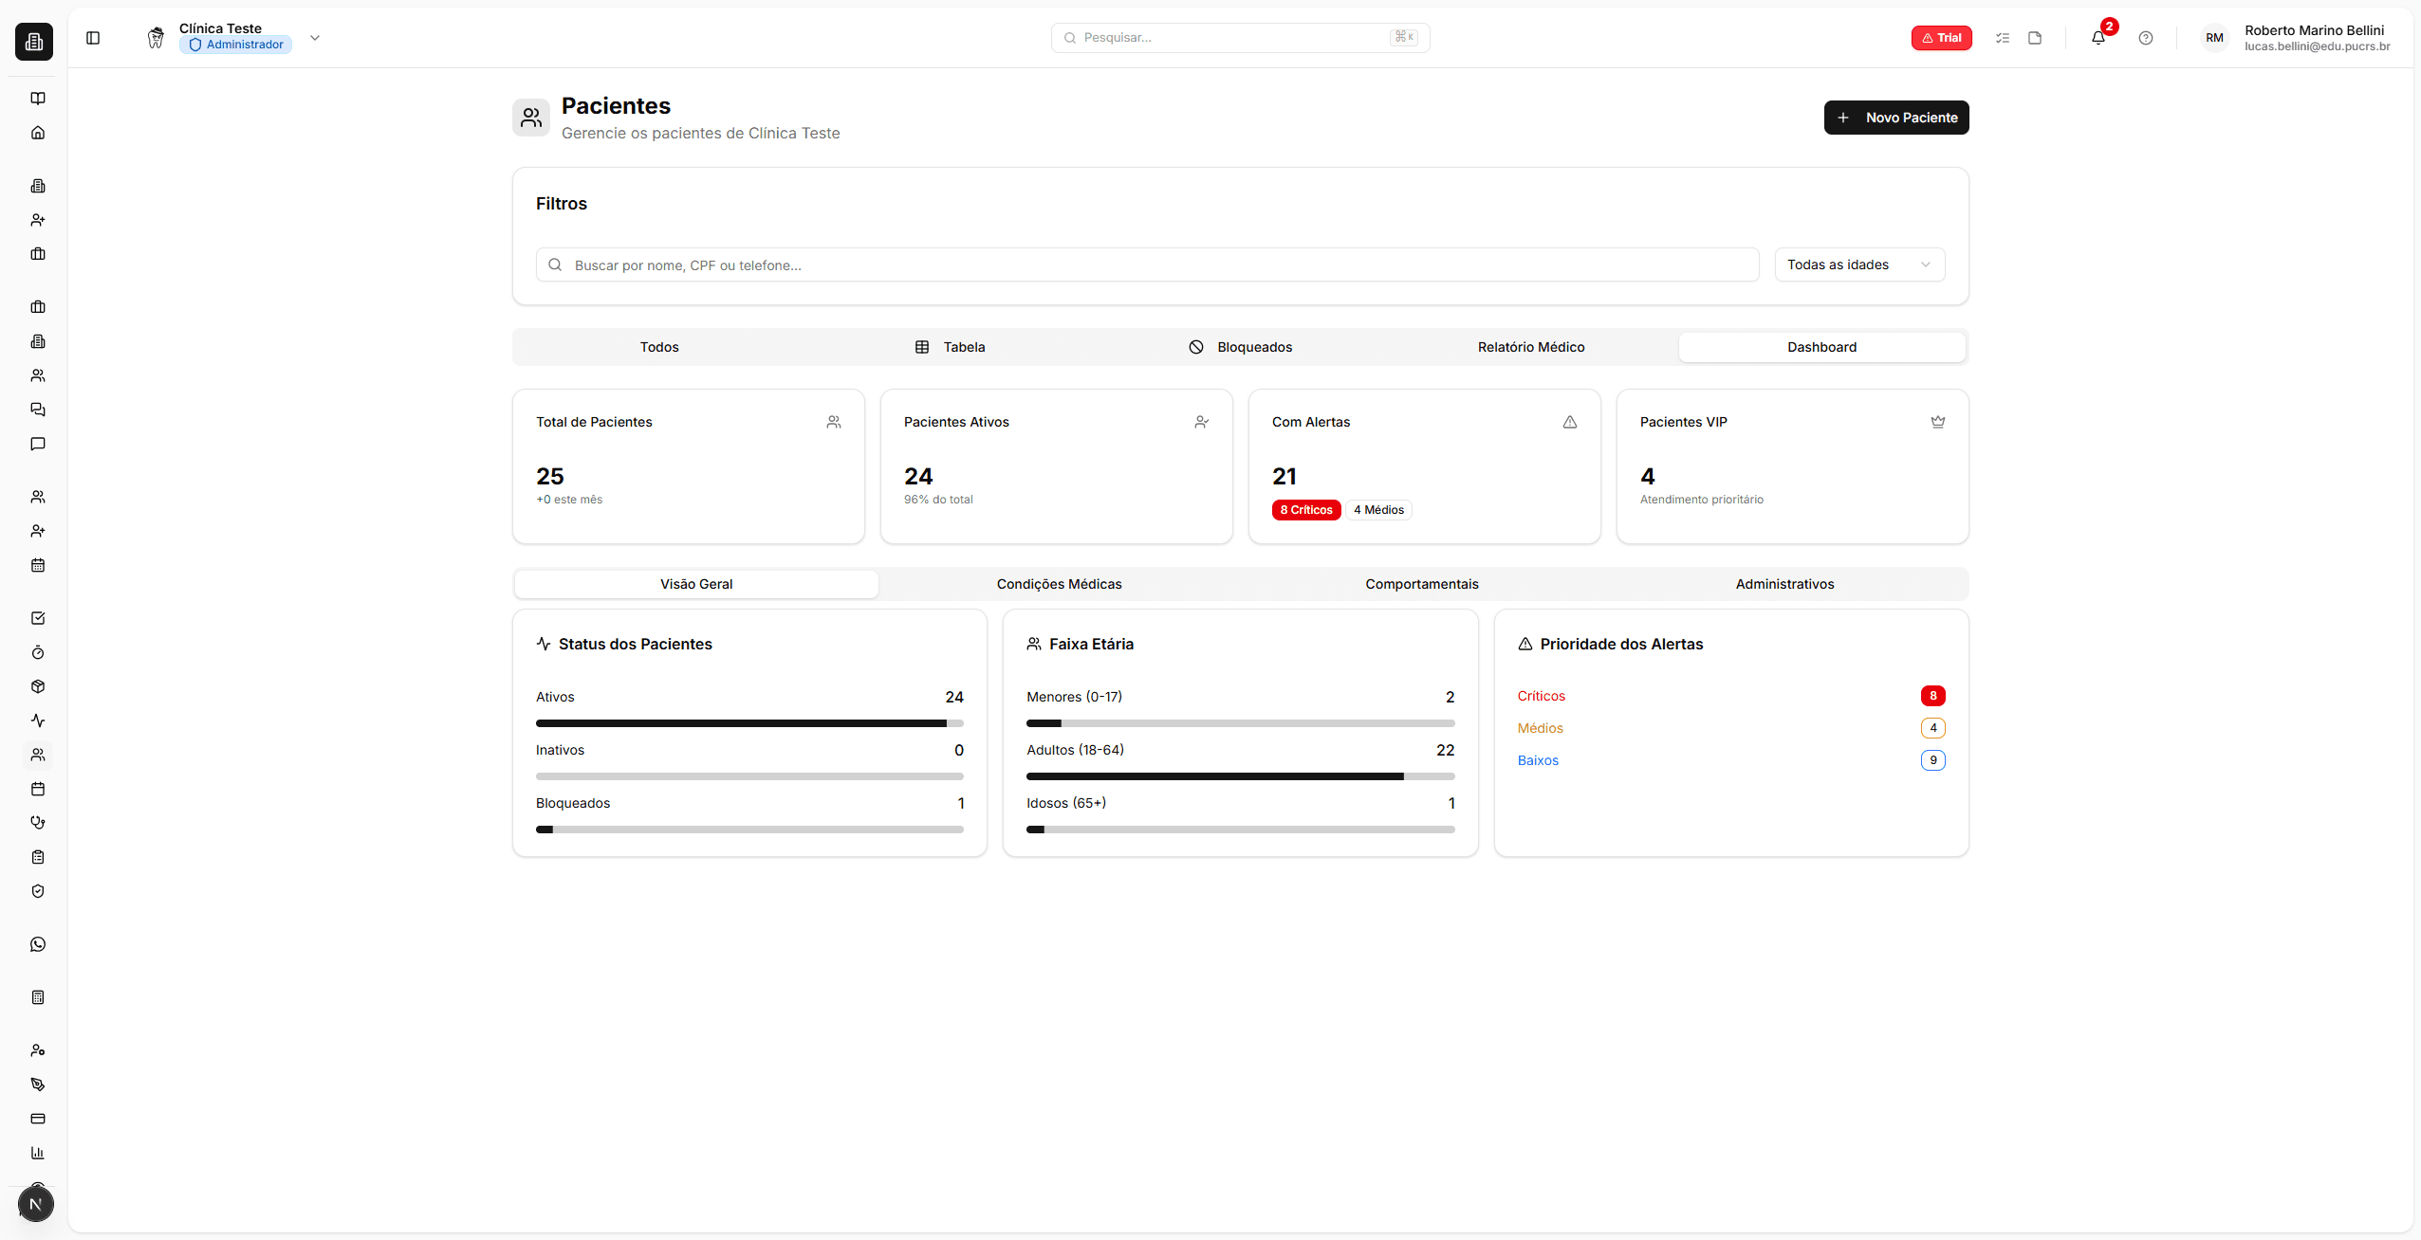
Task: Open the clipboard icon in the sidebar
Action: point(38,857)
